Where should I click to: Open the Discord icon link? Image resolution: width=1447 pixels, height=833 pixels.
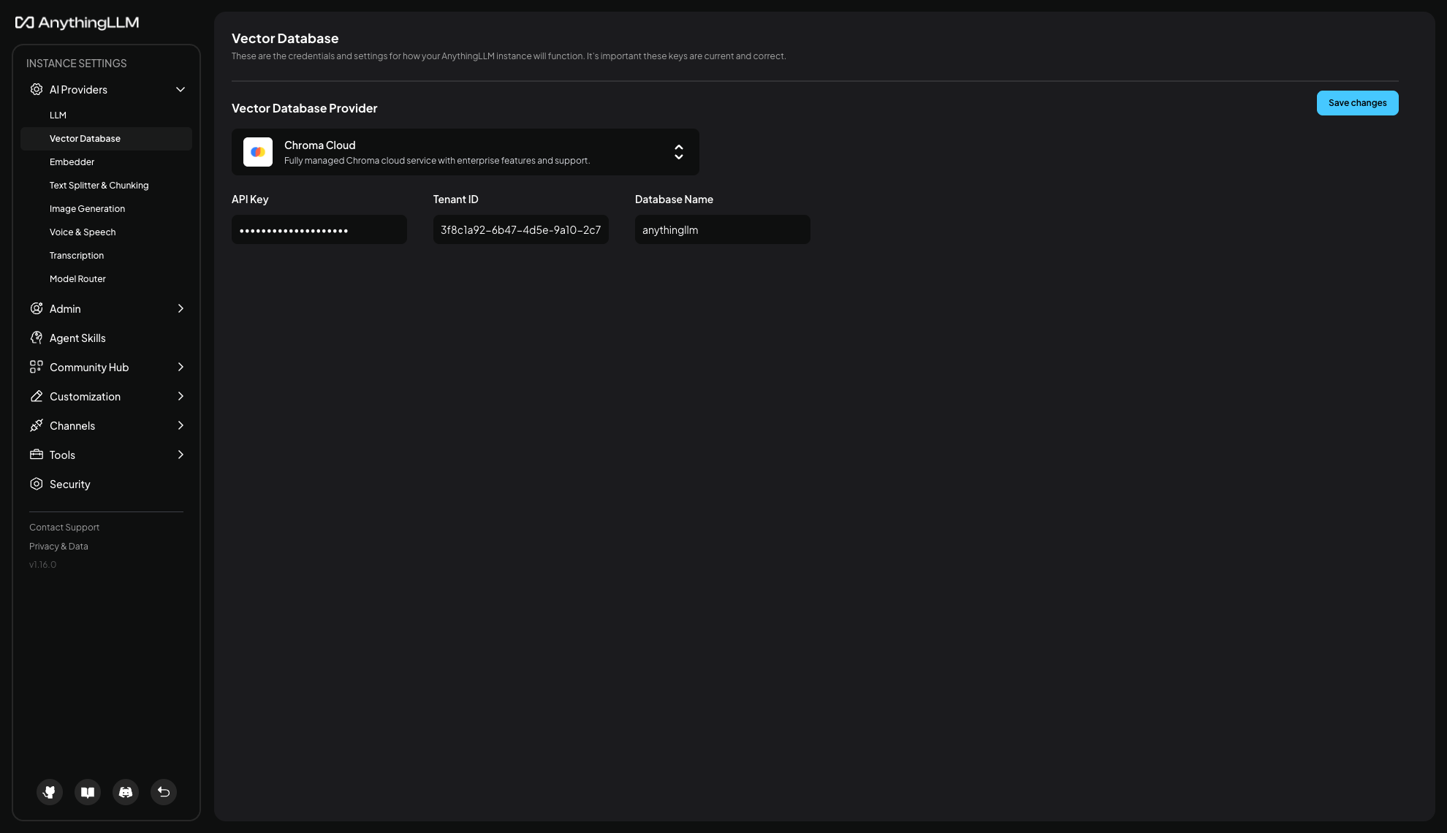(126, 792)
